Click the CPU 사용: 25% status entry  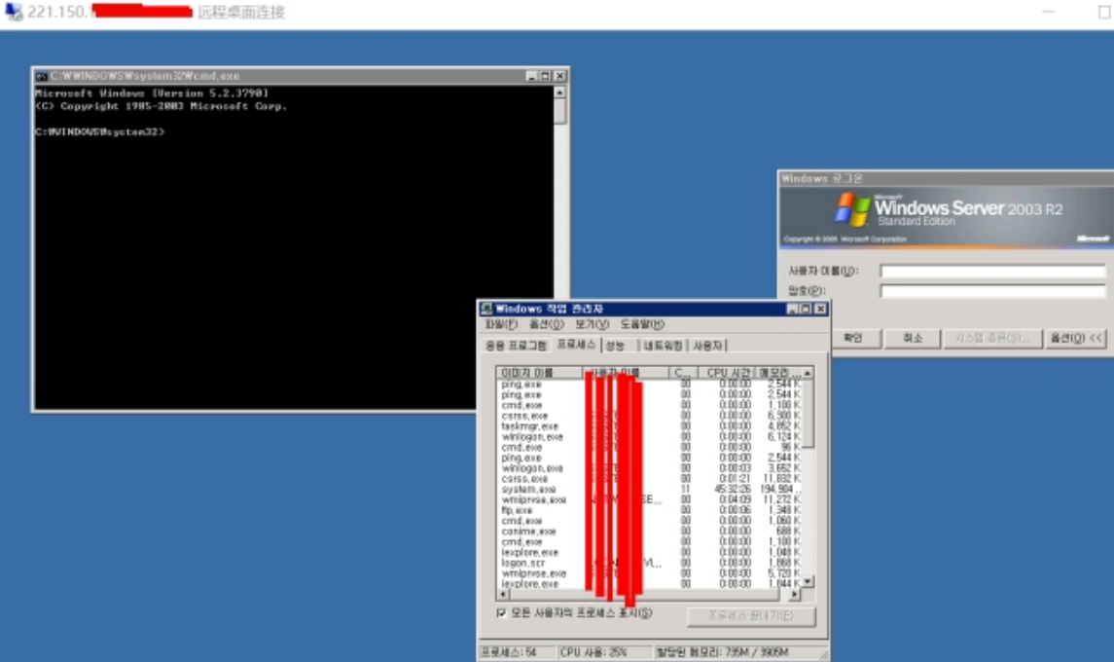click(603, 652)
